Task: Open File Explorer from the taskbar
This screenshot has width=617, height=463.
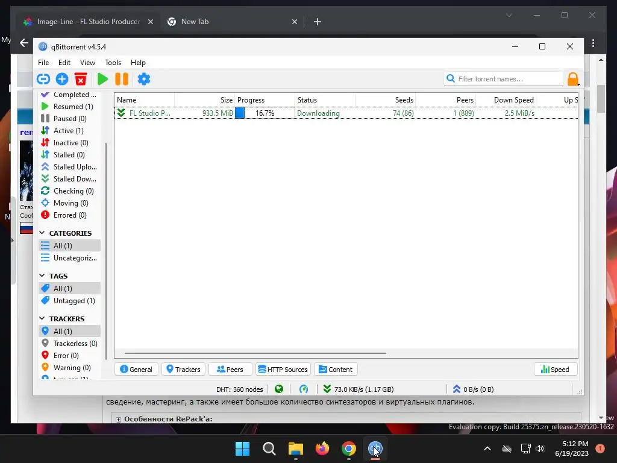Action: pyautogui.click(x=295, y=449)
